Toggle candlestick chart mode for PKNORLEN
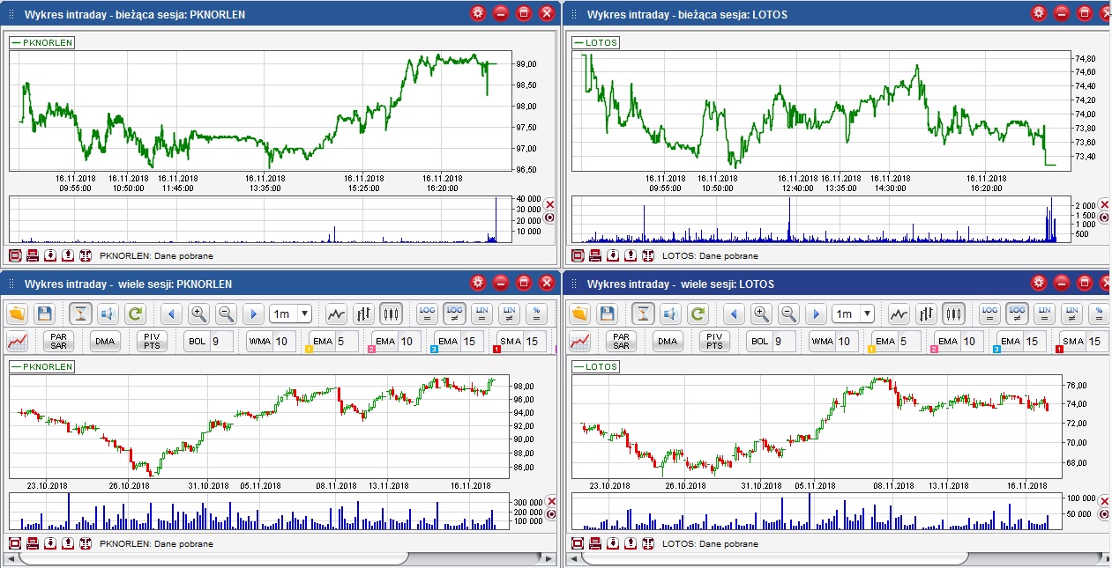Viewport: 1112px width, 568px height. click(391, 314)
